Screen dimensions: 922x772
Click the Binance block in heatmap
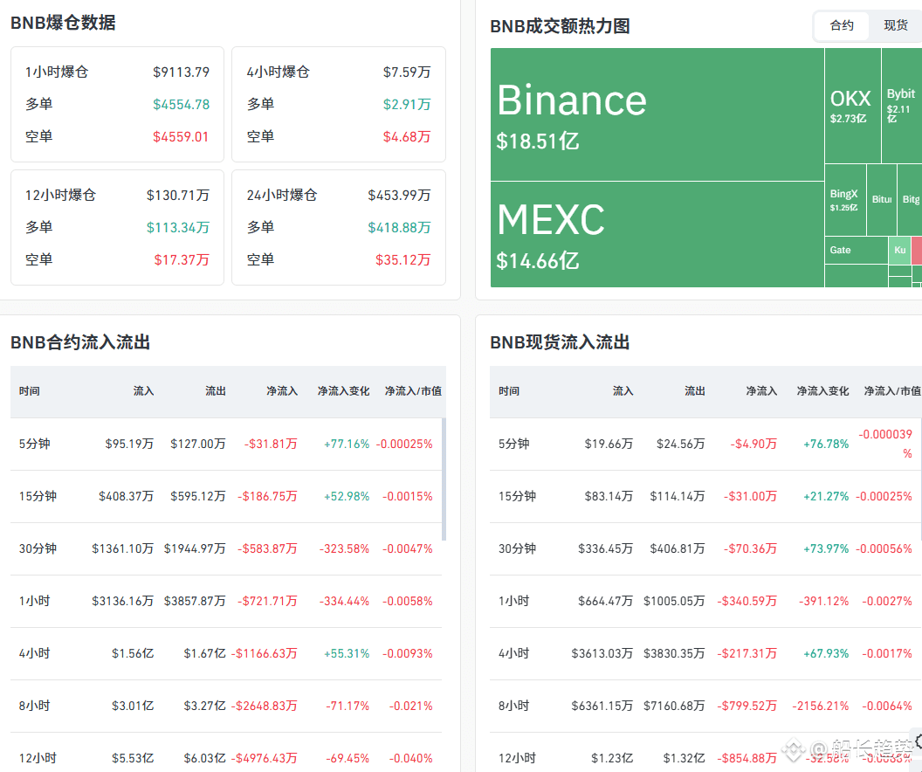click(x=657, y=114)
